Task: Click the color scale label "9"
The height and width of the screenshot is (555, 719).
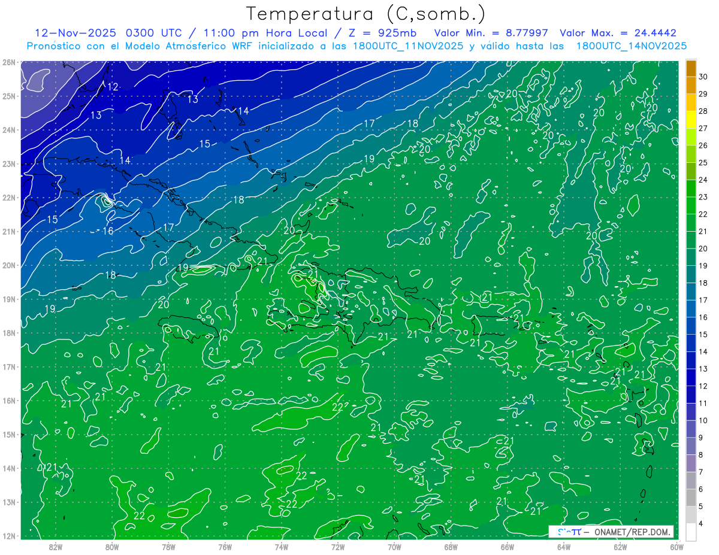Action: point(701,437)
